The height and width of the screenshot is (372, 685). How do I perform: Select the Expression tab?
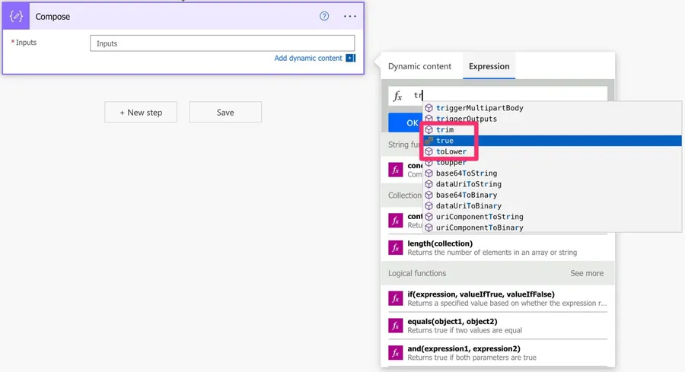click(x=489, y=66)
